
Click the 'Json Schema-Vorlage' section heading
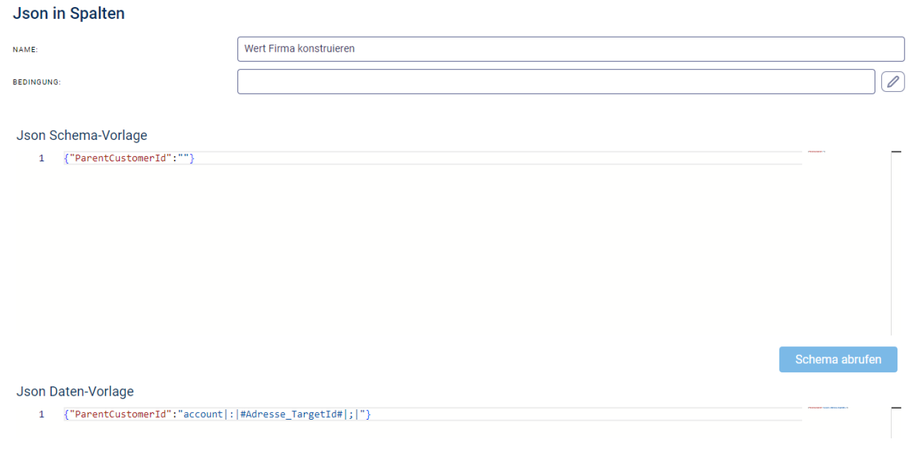pos(82,135)
